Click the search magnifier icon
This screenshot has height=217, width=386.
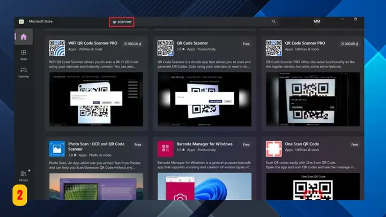[274, 21]
